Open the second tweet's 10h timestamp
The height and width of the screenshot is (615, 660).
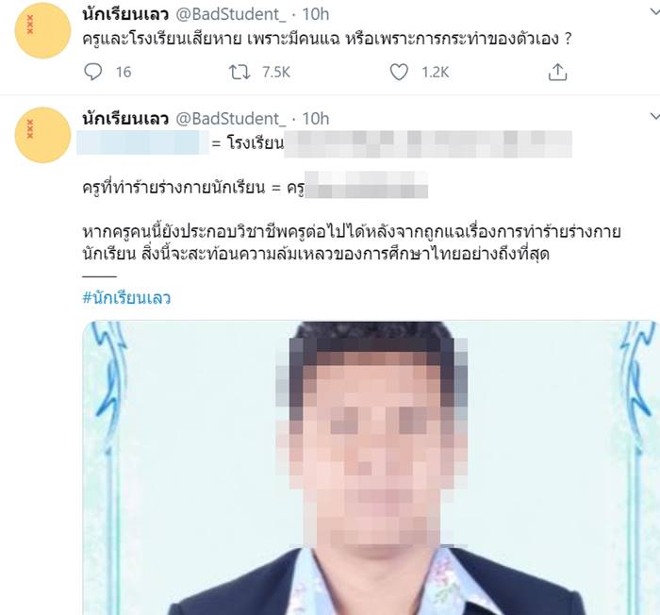[x=316, y=119]
